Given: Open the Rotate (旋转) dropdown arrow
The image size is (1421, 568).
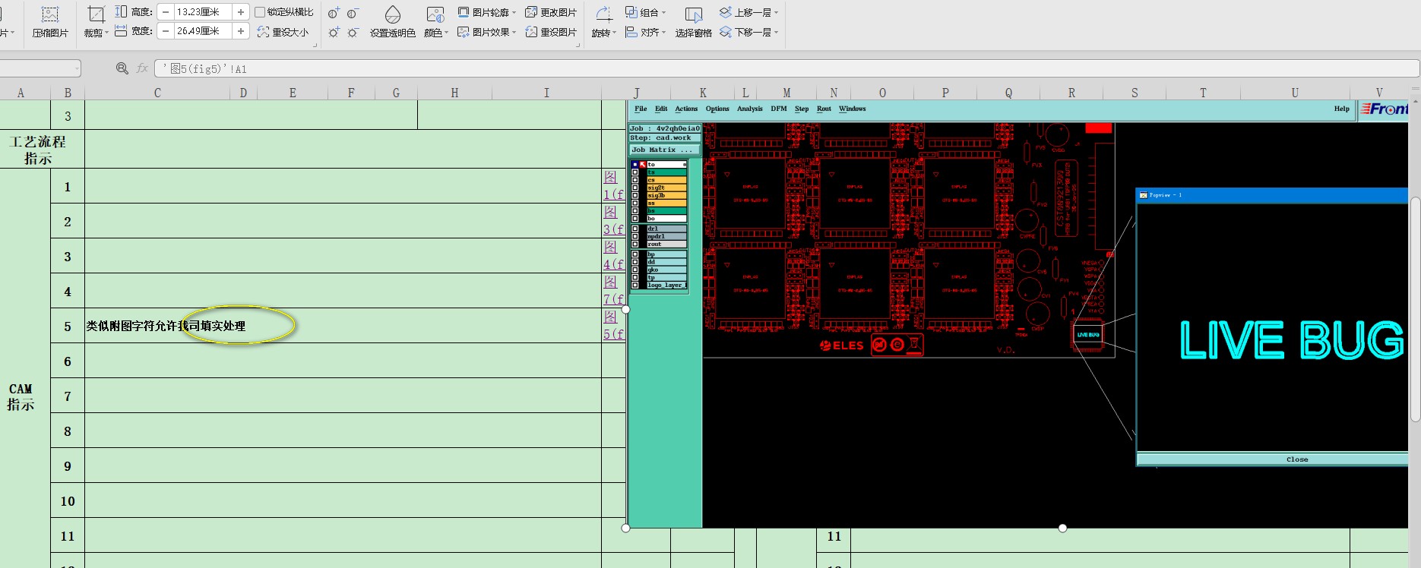Looking at the screenshot, I should [613, 33].
